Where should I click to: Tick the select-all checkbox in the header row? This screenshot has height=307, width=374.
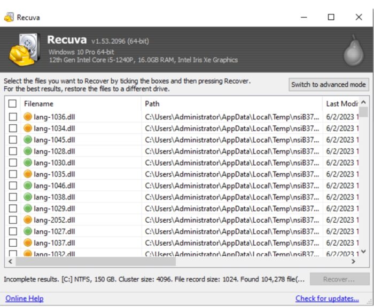(12, 103)
